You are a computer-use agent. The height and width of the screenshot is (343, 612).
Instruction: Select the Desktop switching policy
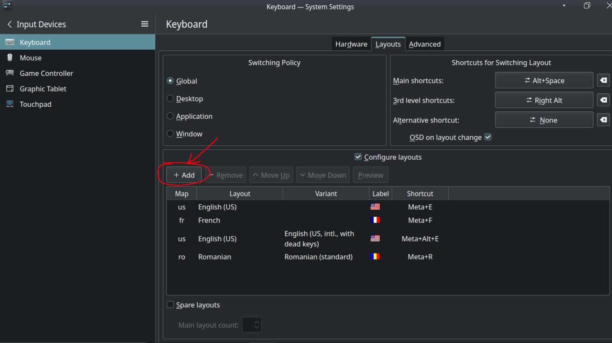(170, 98)
